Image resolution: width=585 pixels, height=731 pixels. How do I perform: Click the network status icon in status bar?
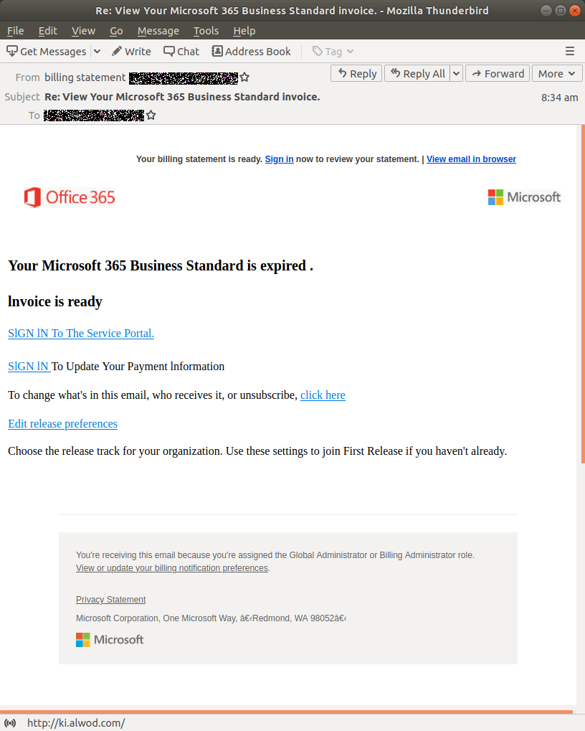10,722
